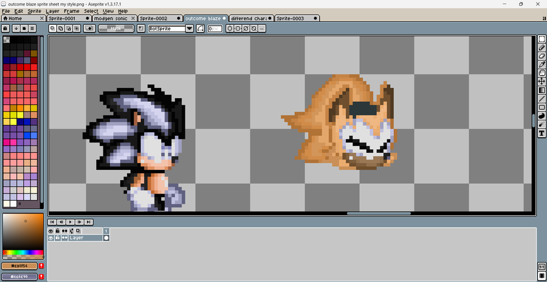Switch to the Sprite-0001 tab
Screen dimensions: 547x282
coord(69,18)
